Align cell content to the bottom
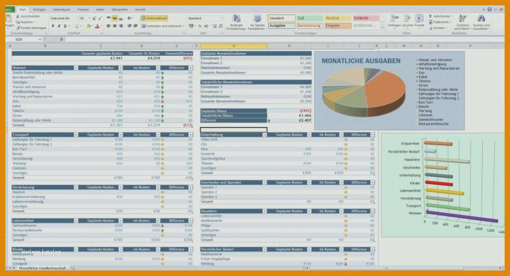This screenshot has height=276, width=510. [121, 19]
